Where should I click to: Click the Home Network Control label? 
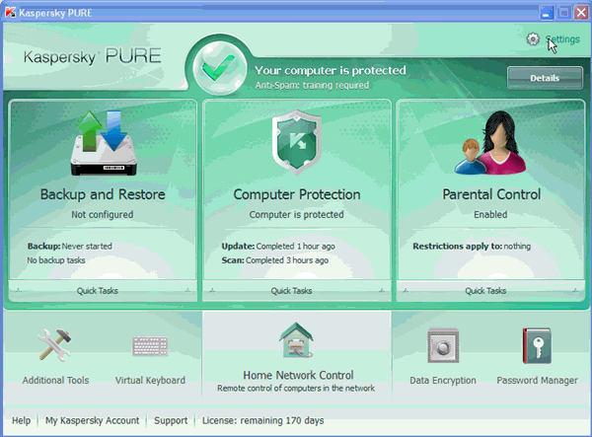[x=298, y=375]
